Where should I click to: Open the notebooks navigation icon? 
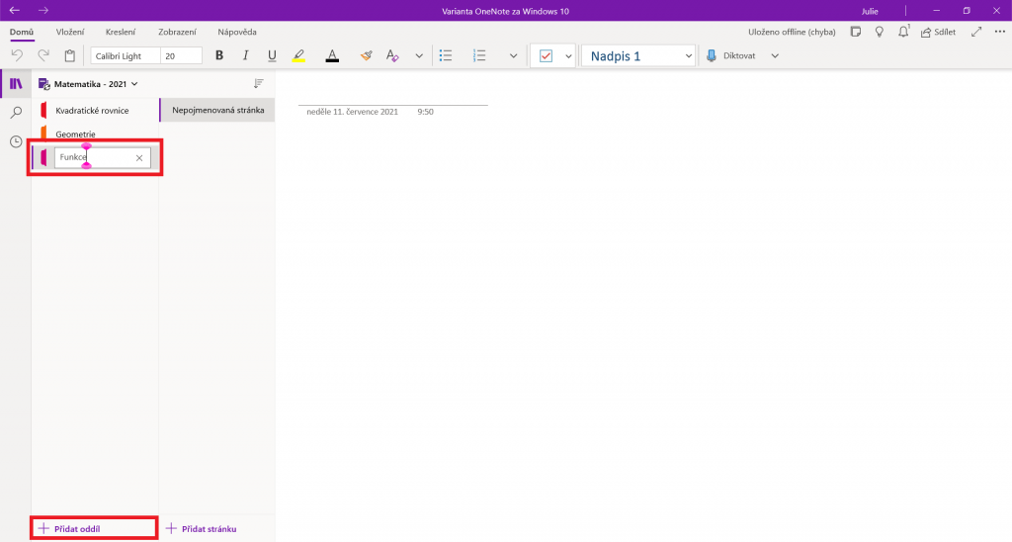(16, 84)
